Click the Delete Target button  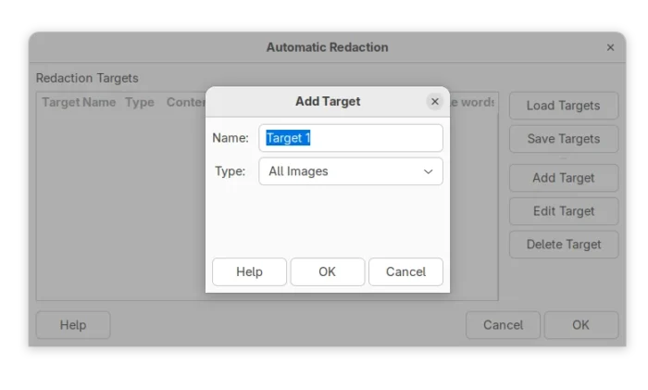coord(563,245)
